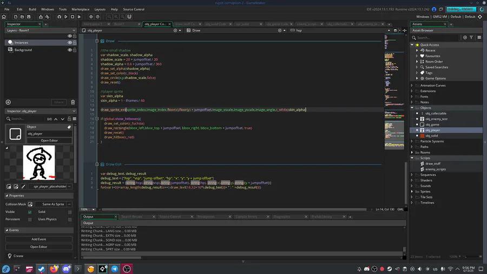Open the Inspector: obj_player dropdown
Image resolution: width=487 pixels, height=274 pixels.
coord(41,111)
